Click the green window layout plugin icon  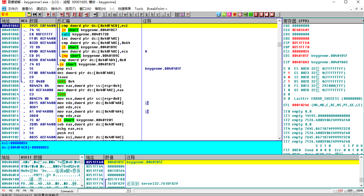(x=251, y=14)
